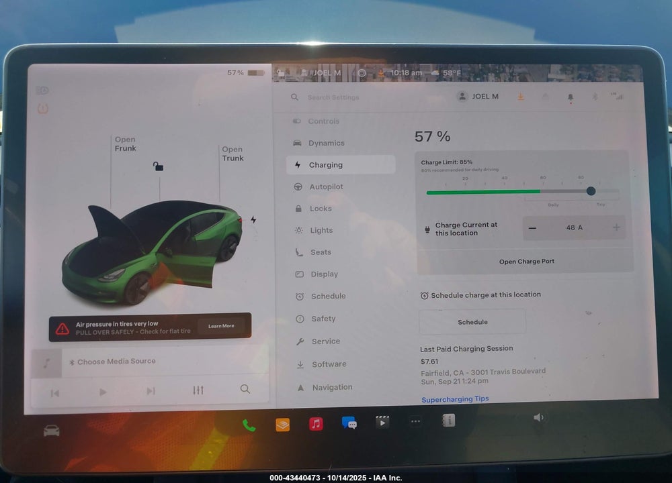Tap the Charge Limit: 85% label

click(x=447, y=162)
